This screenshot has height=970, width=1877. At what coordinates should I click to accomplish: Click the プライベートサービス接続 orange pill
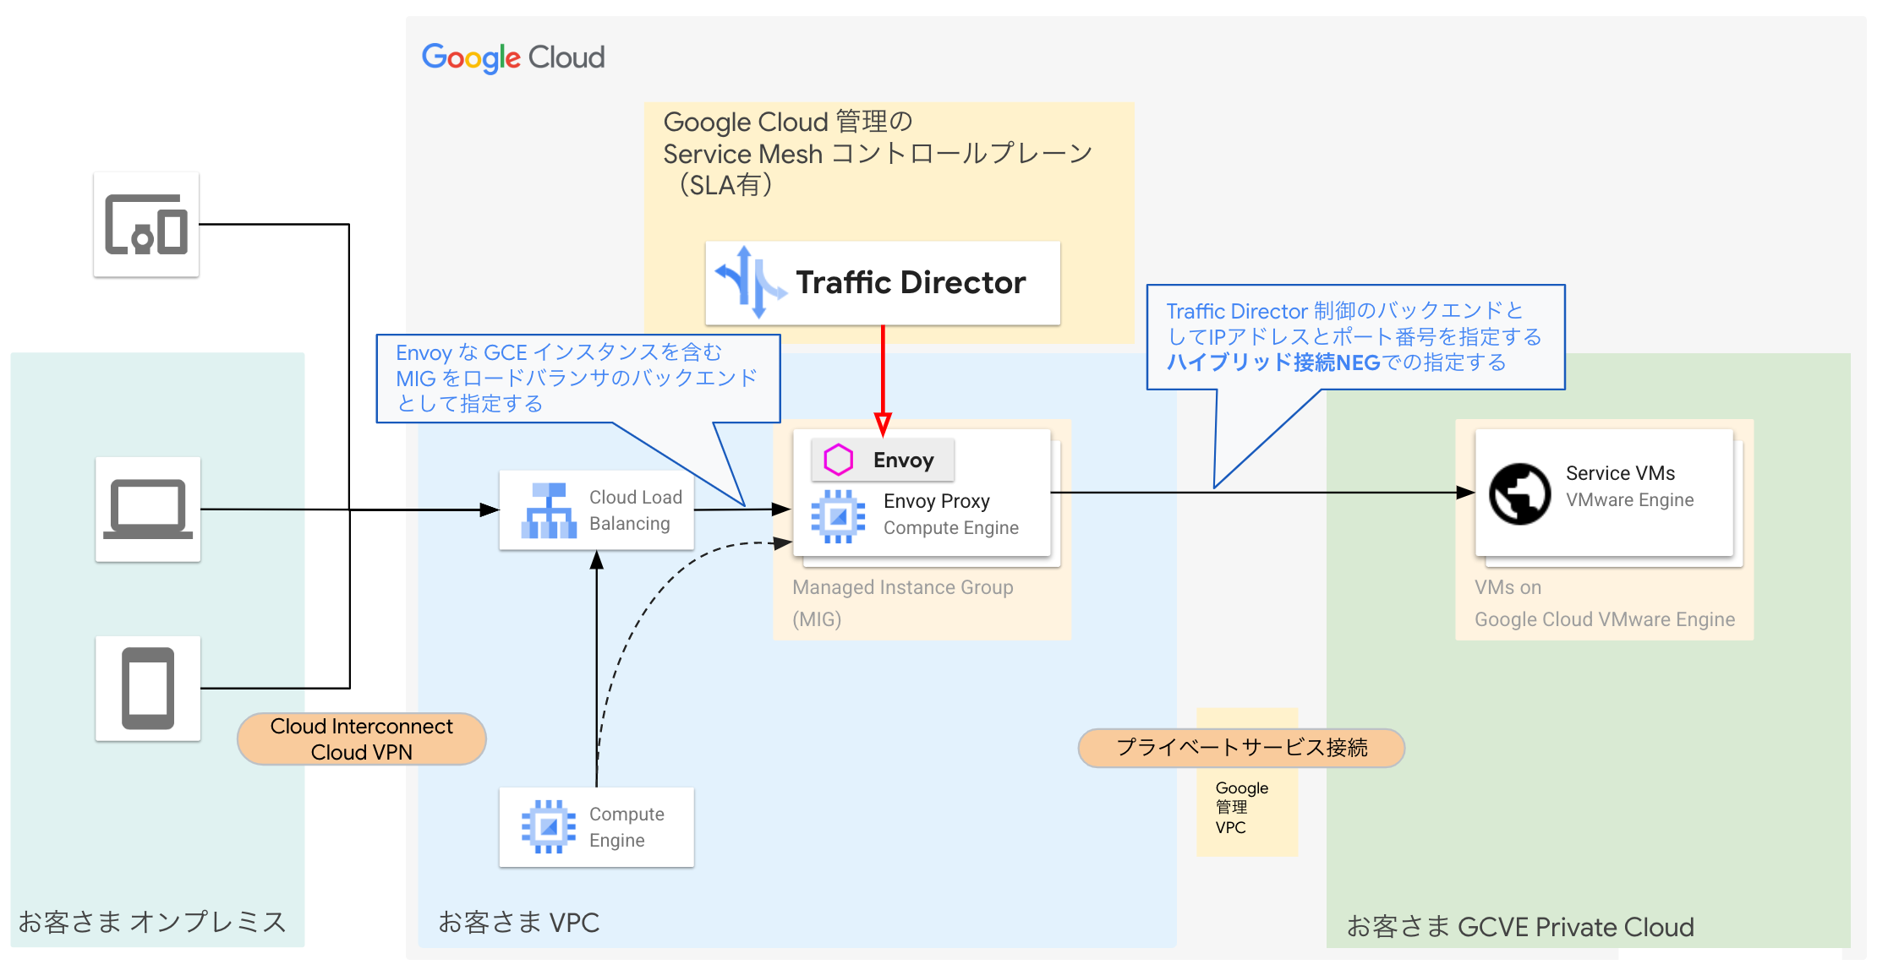click(x=1241, y=748)
